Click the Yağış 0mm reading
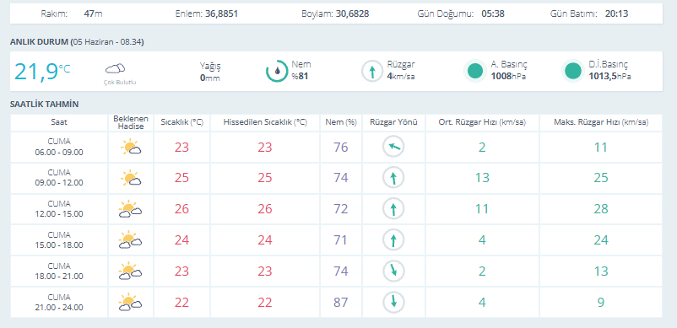The image size is (677, 328). (210, 72)
